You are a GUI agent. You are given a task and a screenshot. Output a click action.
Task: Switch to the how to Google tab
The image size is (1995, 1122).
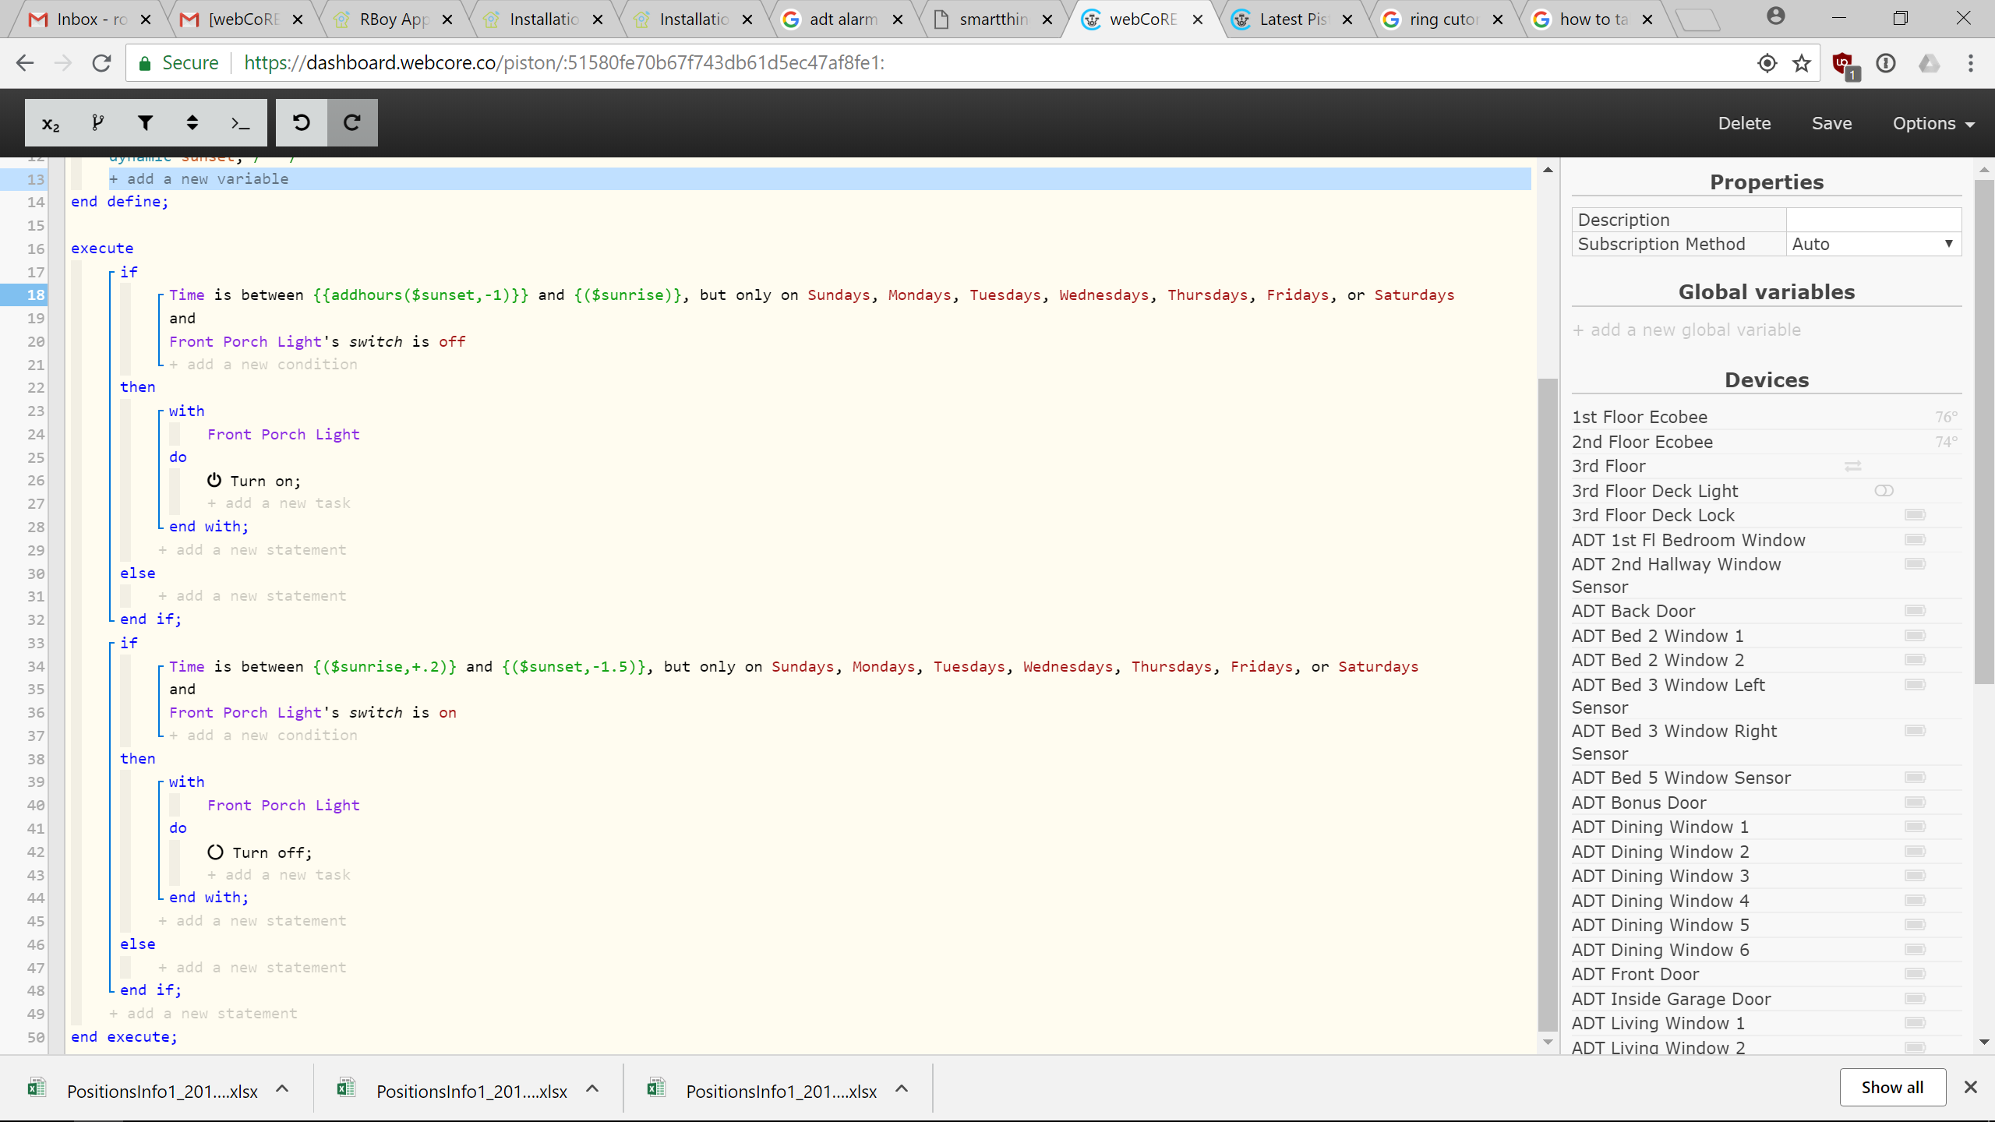click(x=1593, y=19)
